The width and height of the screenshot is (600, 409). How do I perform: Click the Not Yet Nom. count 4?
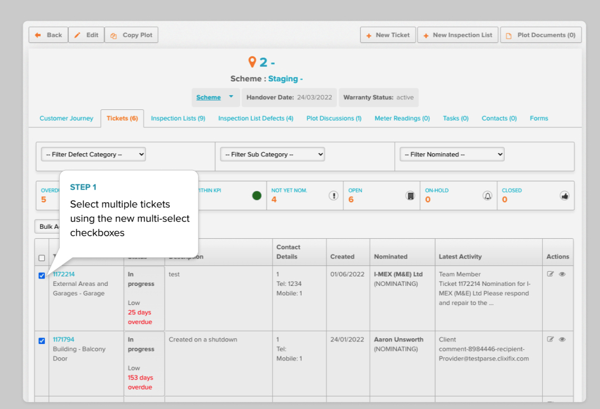(274, 200)
